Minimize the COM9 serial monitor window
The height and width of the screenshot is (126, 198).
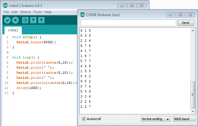[171, 15]
